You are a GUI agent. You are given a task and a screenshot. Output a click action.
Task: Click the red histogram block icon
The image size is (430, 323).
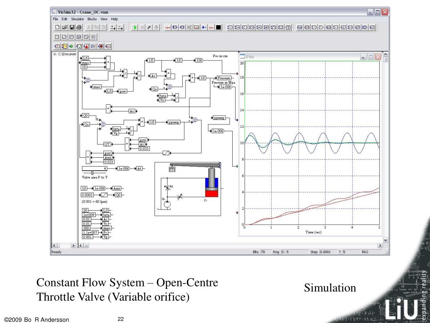pyautogui.click(x=86, y=46)
